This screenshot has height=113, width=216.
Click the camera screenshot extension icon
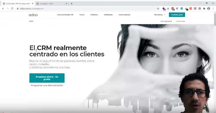pyautogui.click(x=168, y=8)
